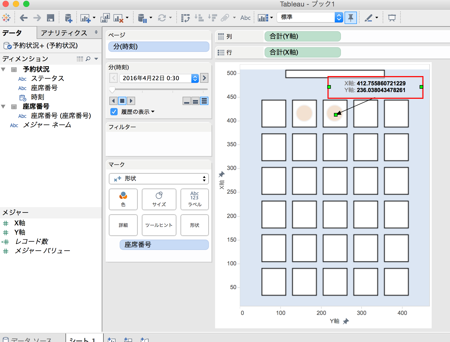Select the シート1 sheet tab
Image resolution: width=450 pixels, height=342 pixels.
(84, 339)
